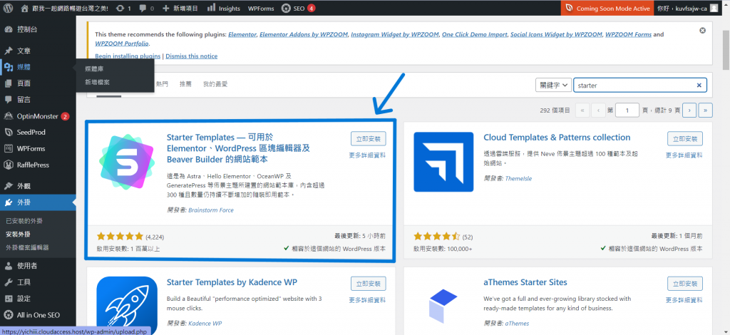The height and width of the screenshot is (335, 730).
Task: Open Cloud Templates & Patterns collection title
Action: coord(557,138)
